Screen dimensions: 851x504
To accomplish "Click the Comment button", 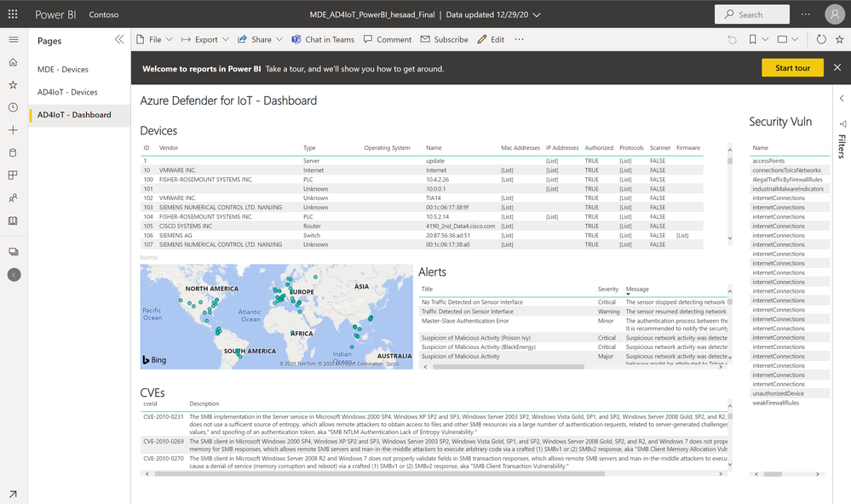I will click(388, 40).
